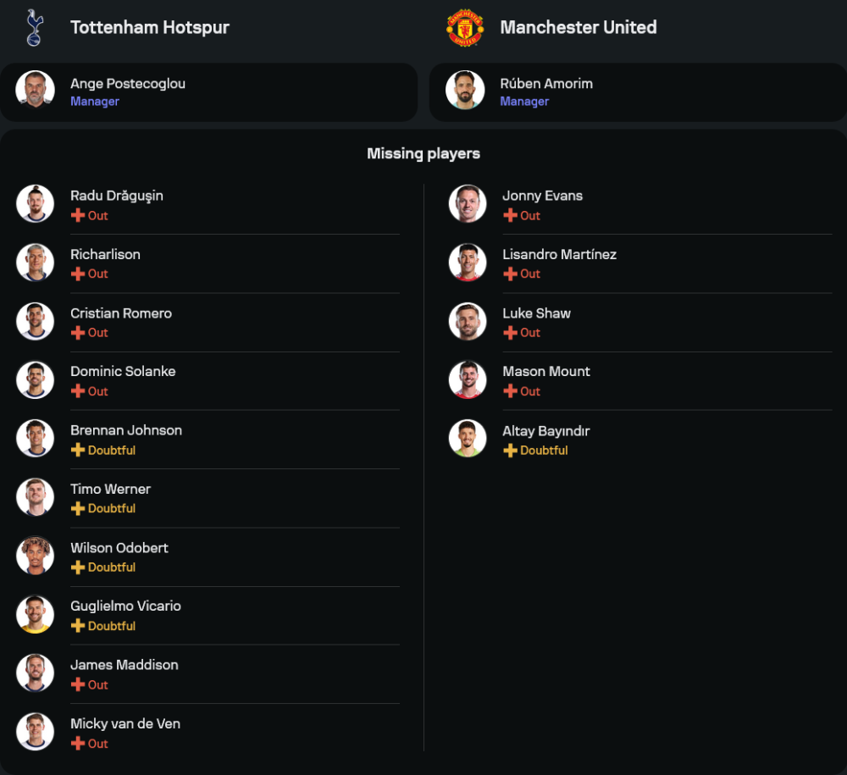Click Wilson Odobert's player avatar
Screen dimensions: 847x775
[x=35, y=556]
